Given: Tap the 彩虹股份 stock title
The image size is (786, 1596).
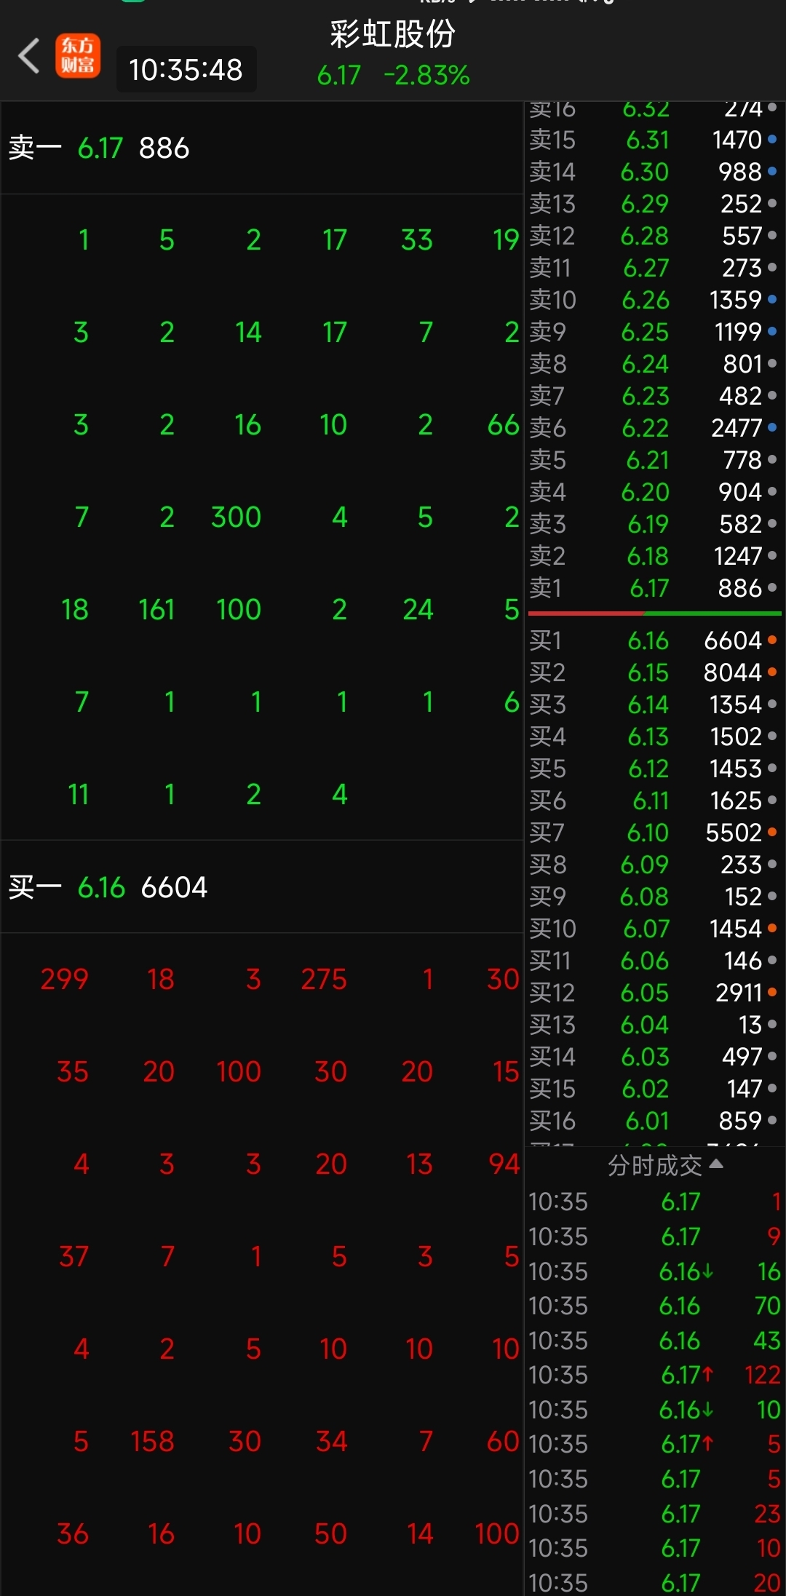Looking at the screenshot, I should [393, 34].
